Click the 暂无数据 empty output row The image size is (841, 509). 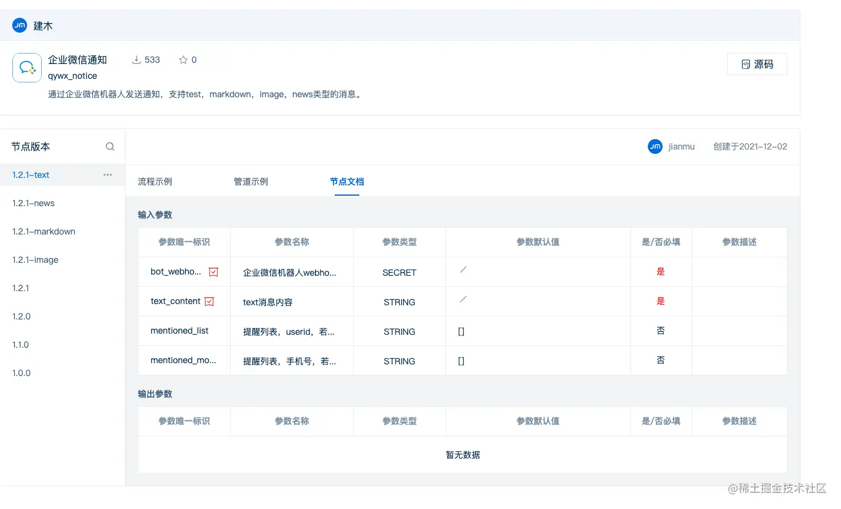point(463,455)
